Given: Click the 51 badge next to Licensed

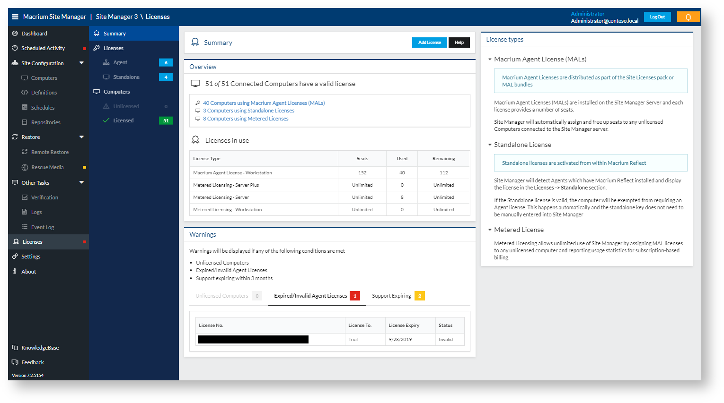Looking at the screenshot, I should coord(166,120).
